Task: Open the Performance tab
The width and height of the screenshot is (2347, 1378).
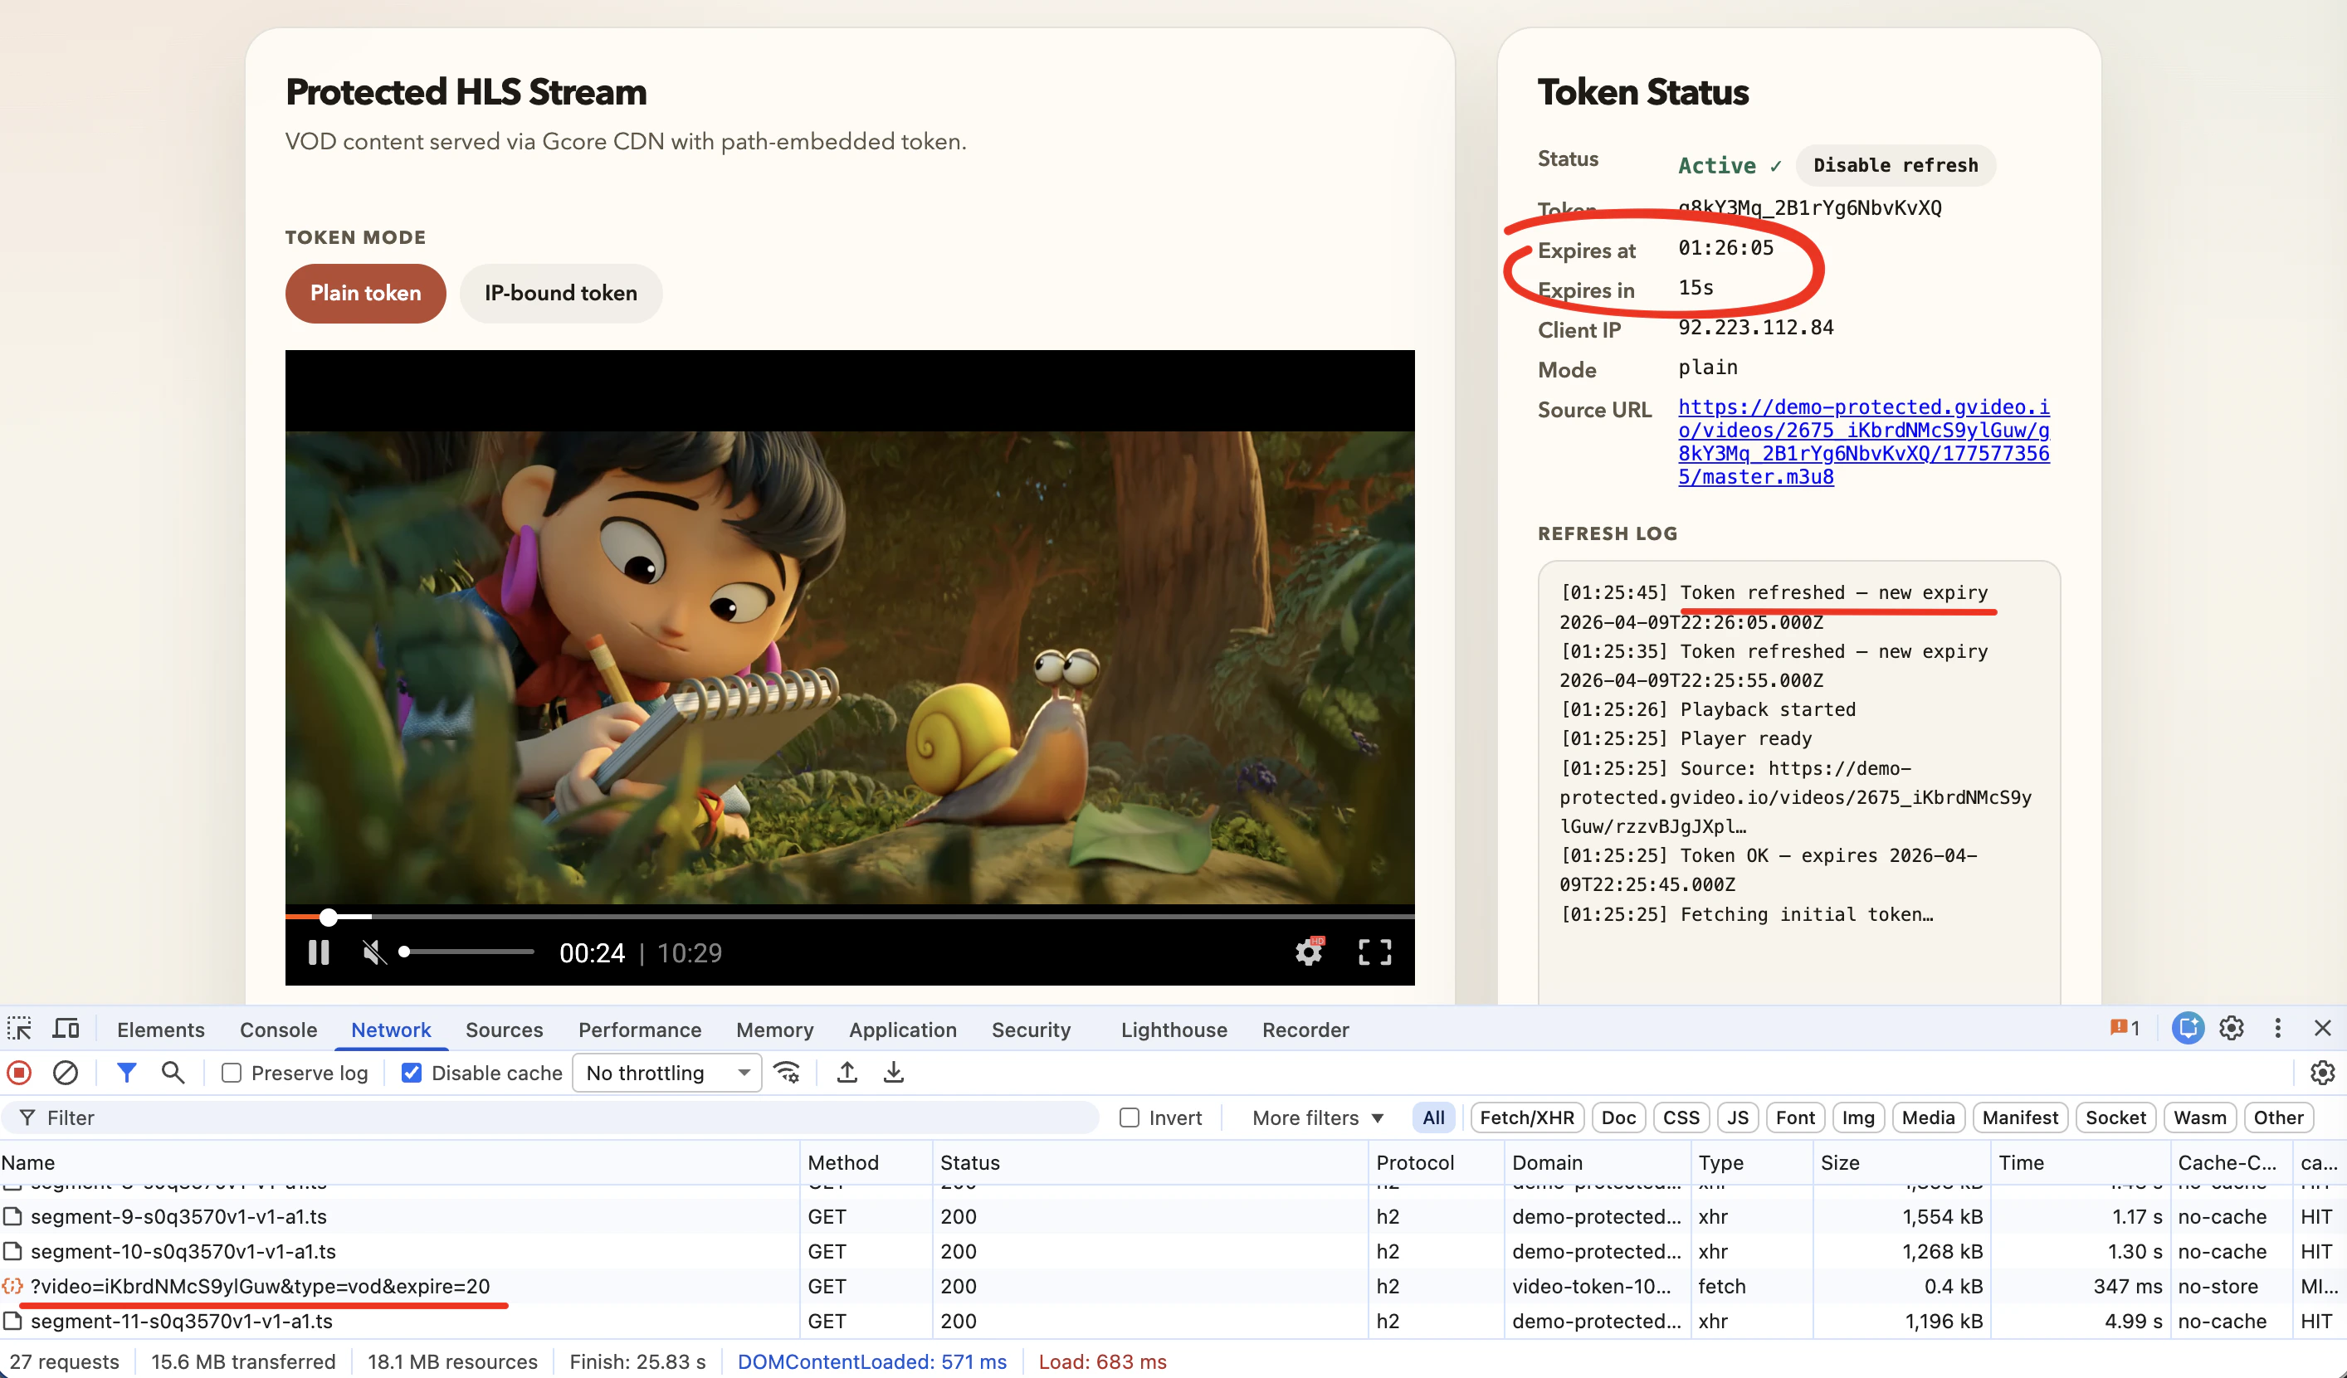Action: pos(640,1030)
